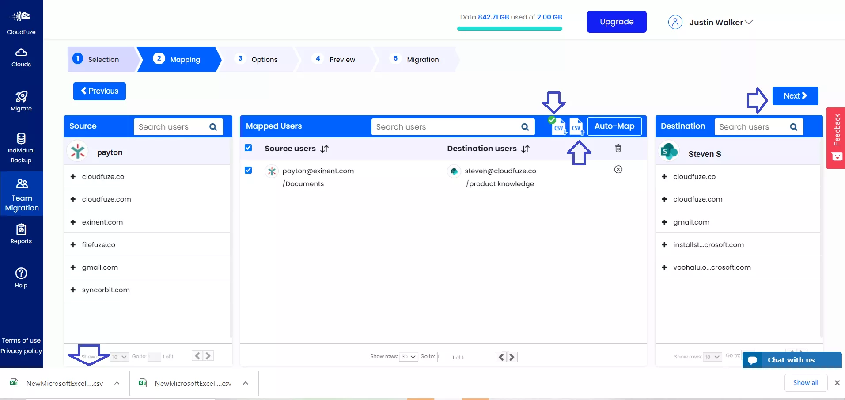Click Mapped Users Go to page field
The image size is (845, 400).
click(x=443, y=357)
